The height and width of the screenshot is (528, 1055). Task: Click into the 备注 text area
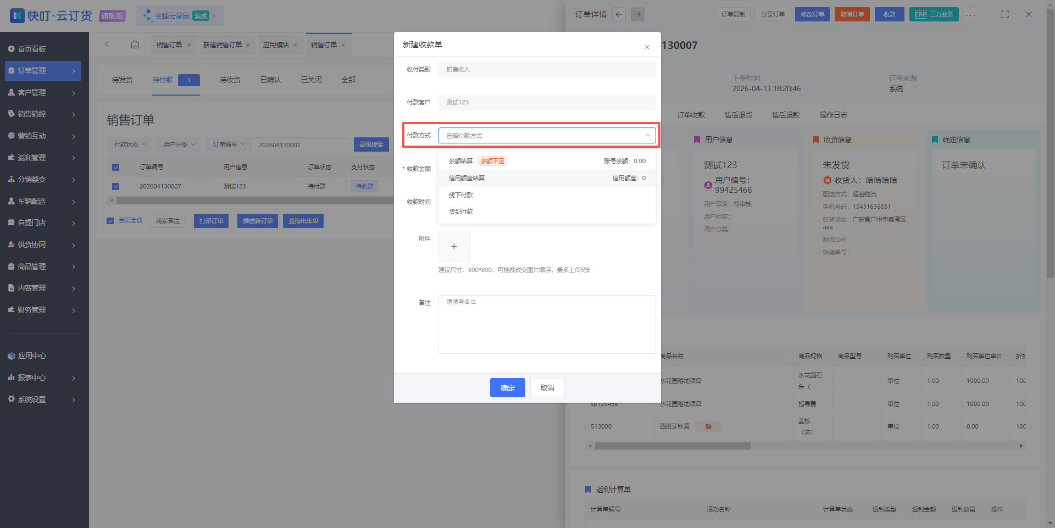point(547,324)
